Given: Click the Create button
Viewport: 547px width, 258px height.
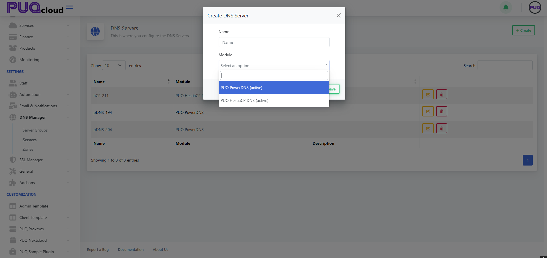Looking at the screenshot, I should pos(523,30).
